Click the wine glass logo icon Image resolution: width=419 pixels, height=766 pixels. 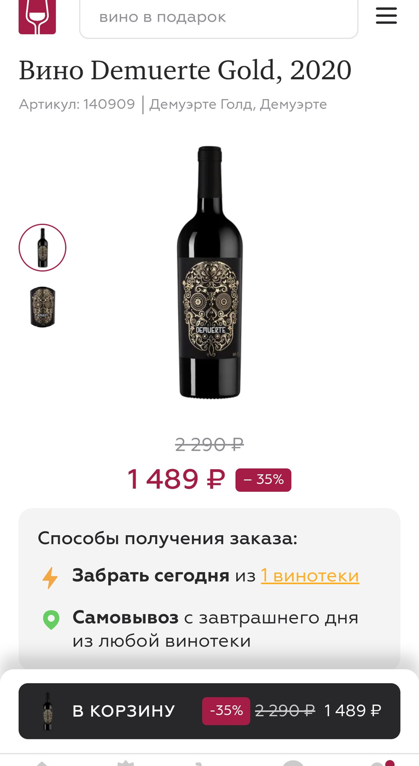pos(37,17)
